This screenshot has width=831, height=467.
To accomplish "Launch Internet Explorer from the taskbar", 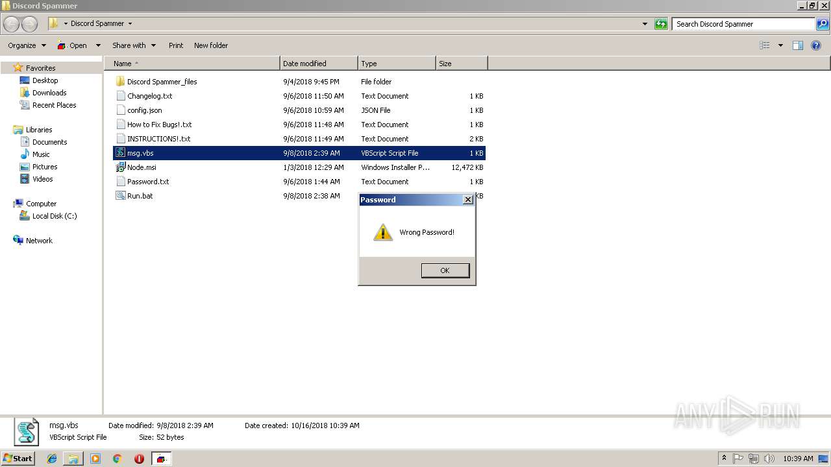I will 52,459.
